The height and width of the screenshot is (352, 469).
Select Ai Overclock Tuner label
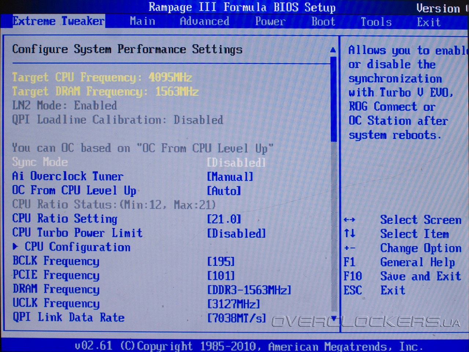pos(68,176)
